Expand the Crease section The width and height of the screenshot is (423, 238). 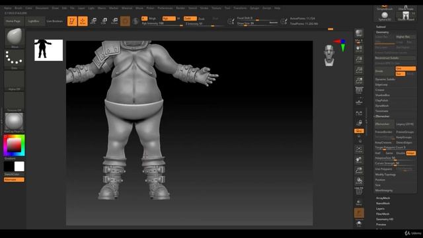[380, 90]
